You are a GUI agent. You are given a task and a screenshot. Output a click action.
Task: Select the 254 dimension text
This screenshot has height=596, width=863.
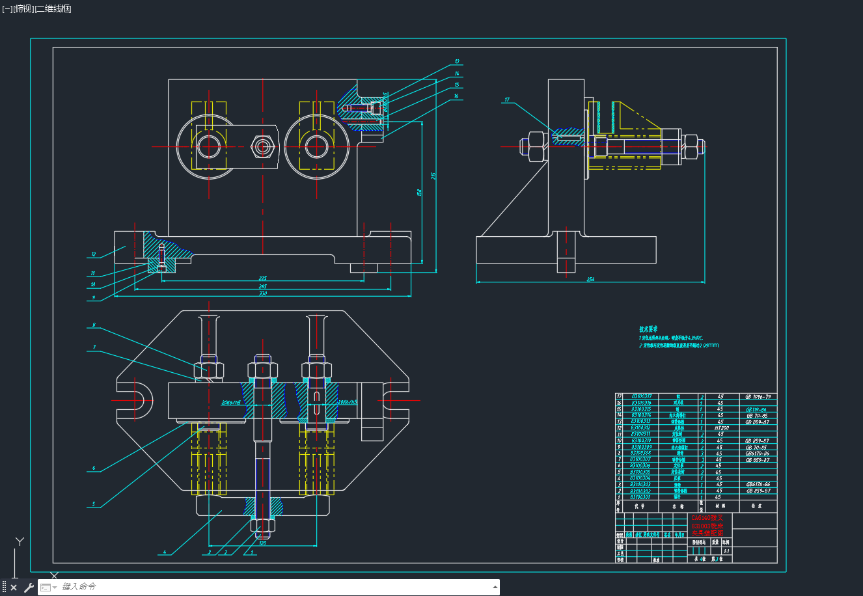point(590,279)
